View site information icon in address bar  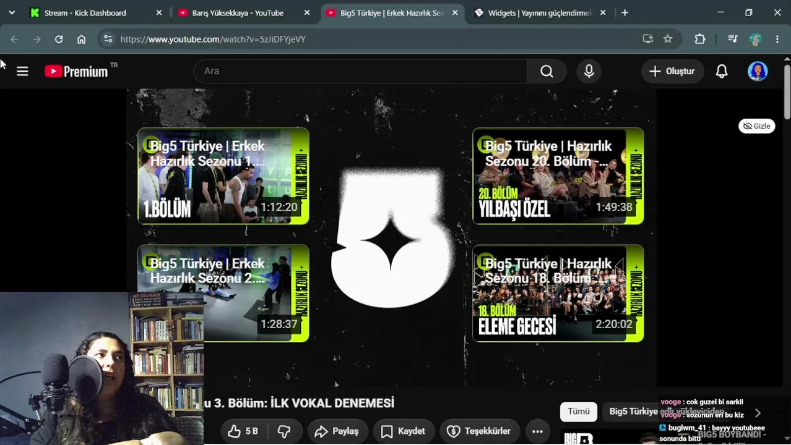click(108, 39)
